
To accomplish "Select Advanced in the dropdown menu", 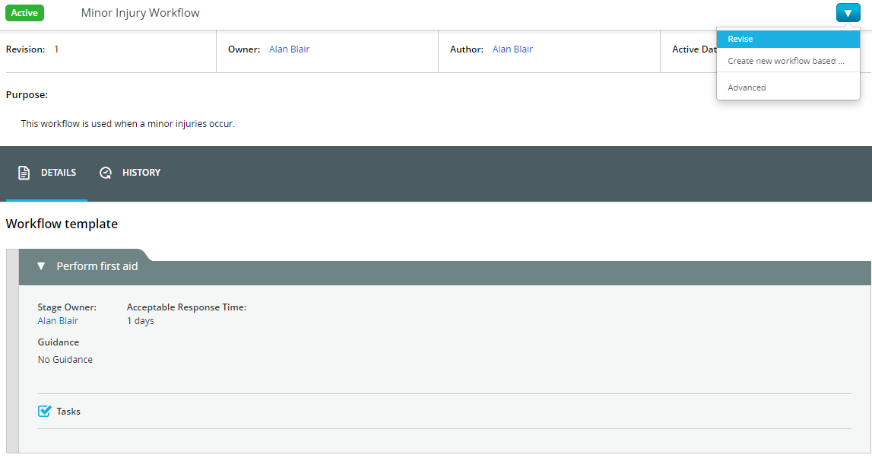I will pyautogui.click(x=788, y=87).
